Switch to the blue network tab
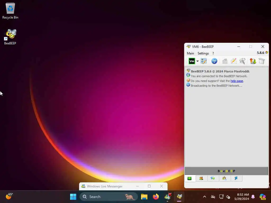 pyautogui.click(x=236, y=178)
